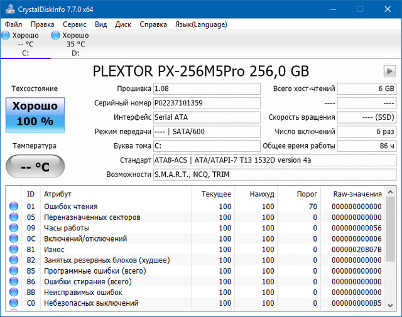Viewport: 402px width, 317px height.
Task: Open the Файл menu
Action: [x=13, y=24]
